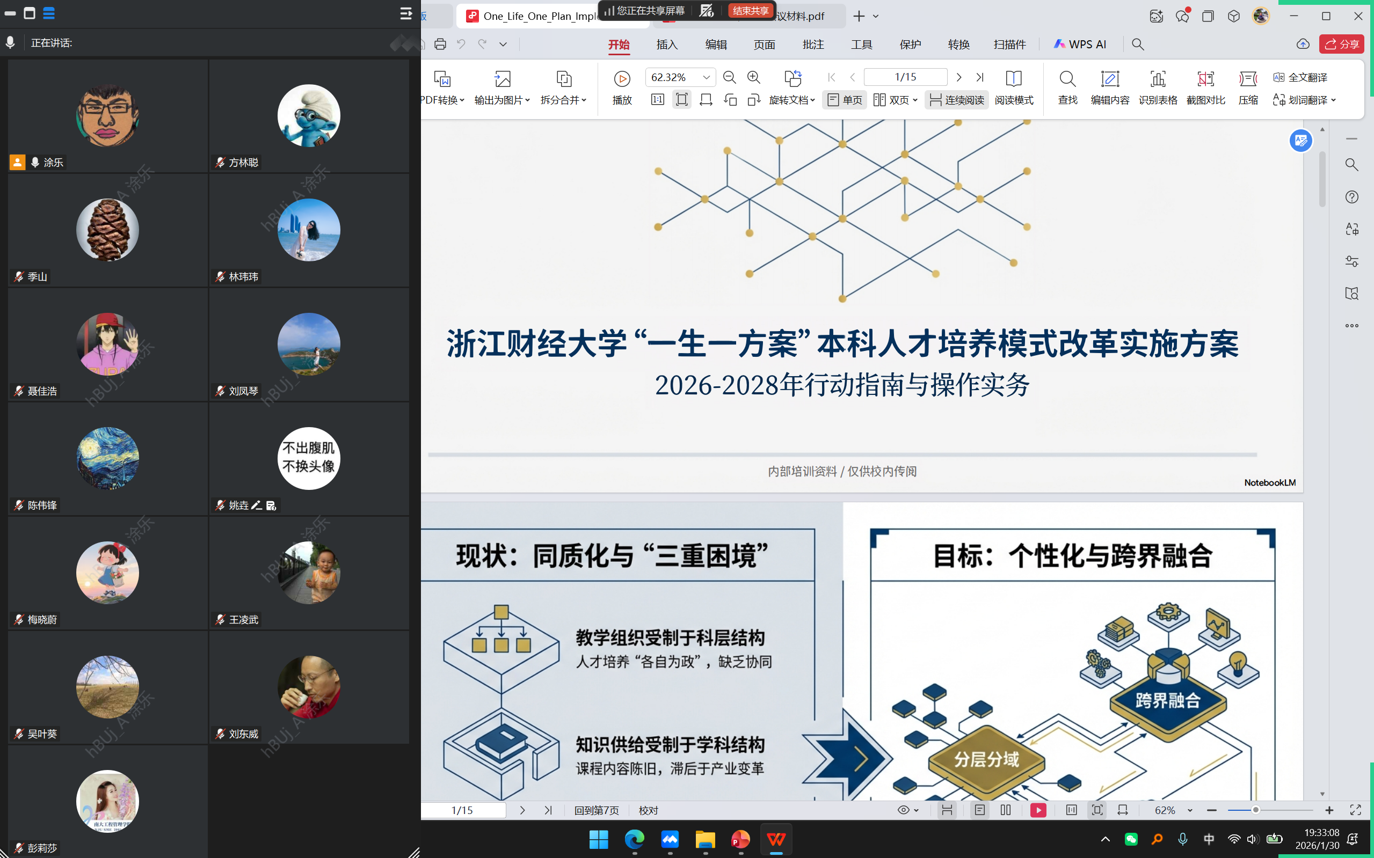This screenshot has height=858, width=1374.
Task: Click Return to Page 7 link
Action: pos(596,810)
